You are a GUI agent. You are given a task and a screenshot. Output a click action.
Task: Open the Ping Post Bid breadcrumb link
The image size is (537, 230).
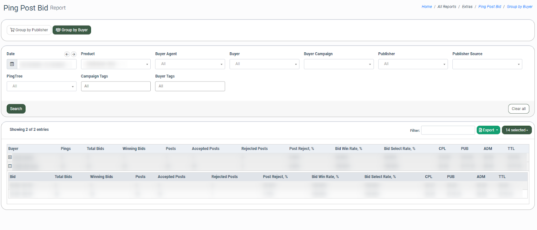click(x=489, y=7)
